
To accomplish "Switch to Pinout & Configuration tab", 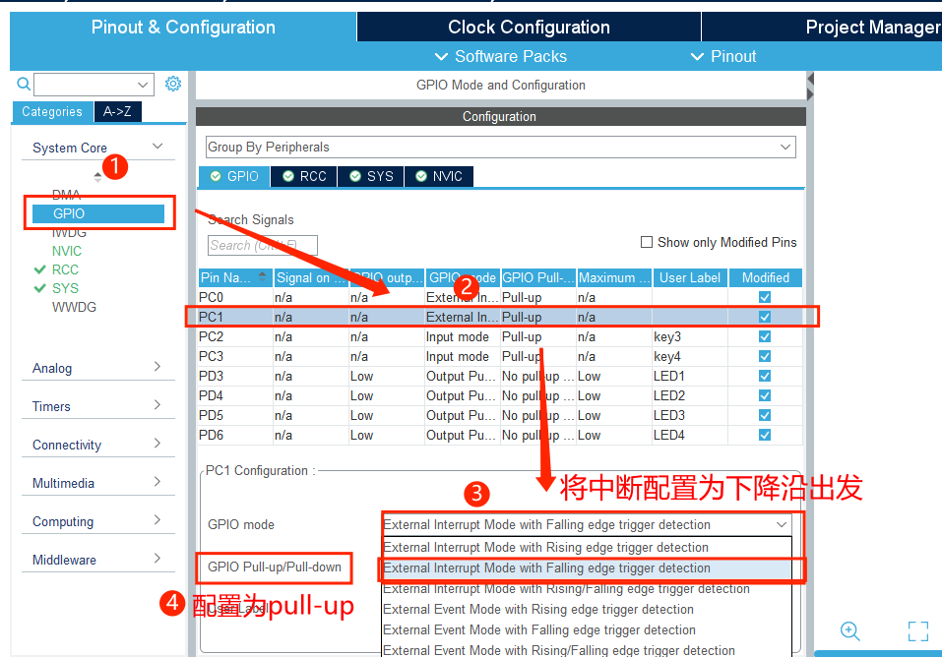I will pos(183,27).
